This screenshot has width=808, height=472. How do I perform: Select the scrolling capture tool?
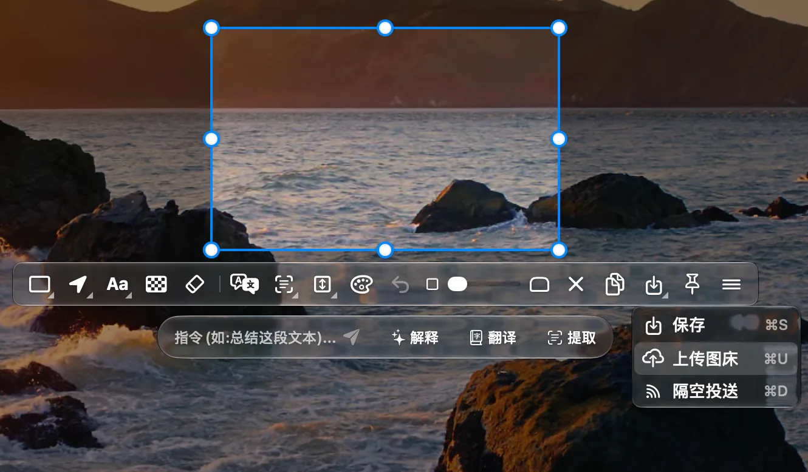[322, 284]
